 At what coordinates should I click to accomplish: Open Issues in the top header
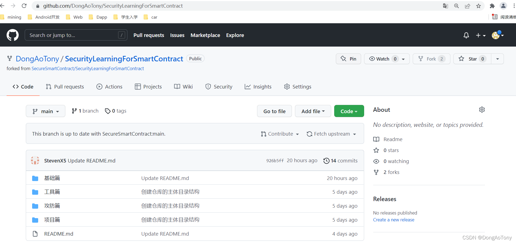177,35
